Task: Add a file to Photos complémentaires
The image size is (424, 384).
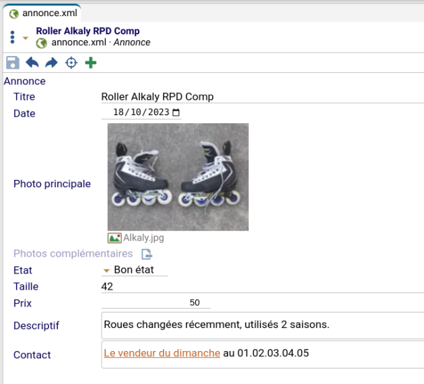Action: 146,254
